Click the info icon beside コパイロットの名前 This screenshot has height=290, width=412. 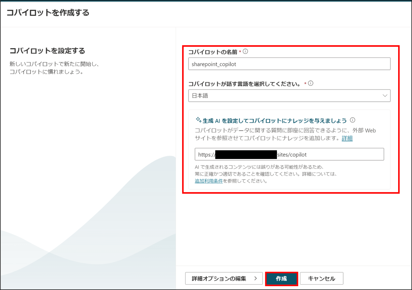(245, 52)
